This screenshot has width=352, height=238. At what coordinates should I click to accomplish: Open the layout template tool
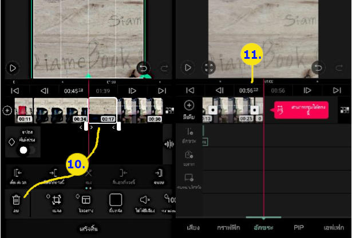86,203
